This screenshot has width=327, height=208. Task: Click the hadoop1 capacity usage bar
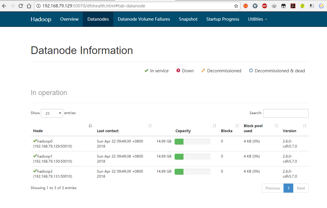tap(192, 156)
